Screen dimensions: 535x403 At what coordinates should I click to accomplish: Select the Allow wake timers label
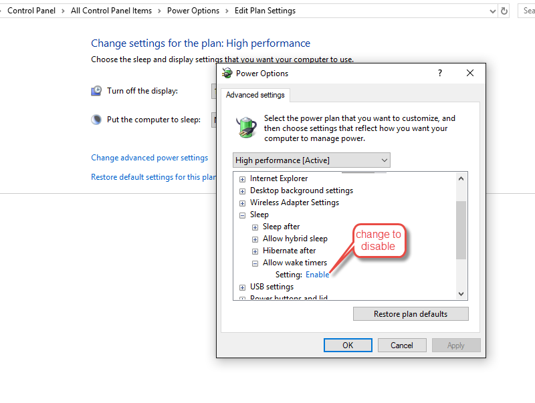pos(295,263)
